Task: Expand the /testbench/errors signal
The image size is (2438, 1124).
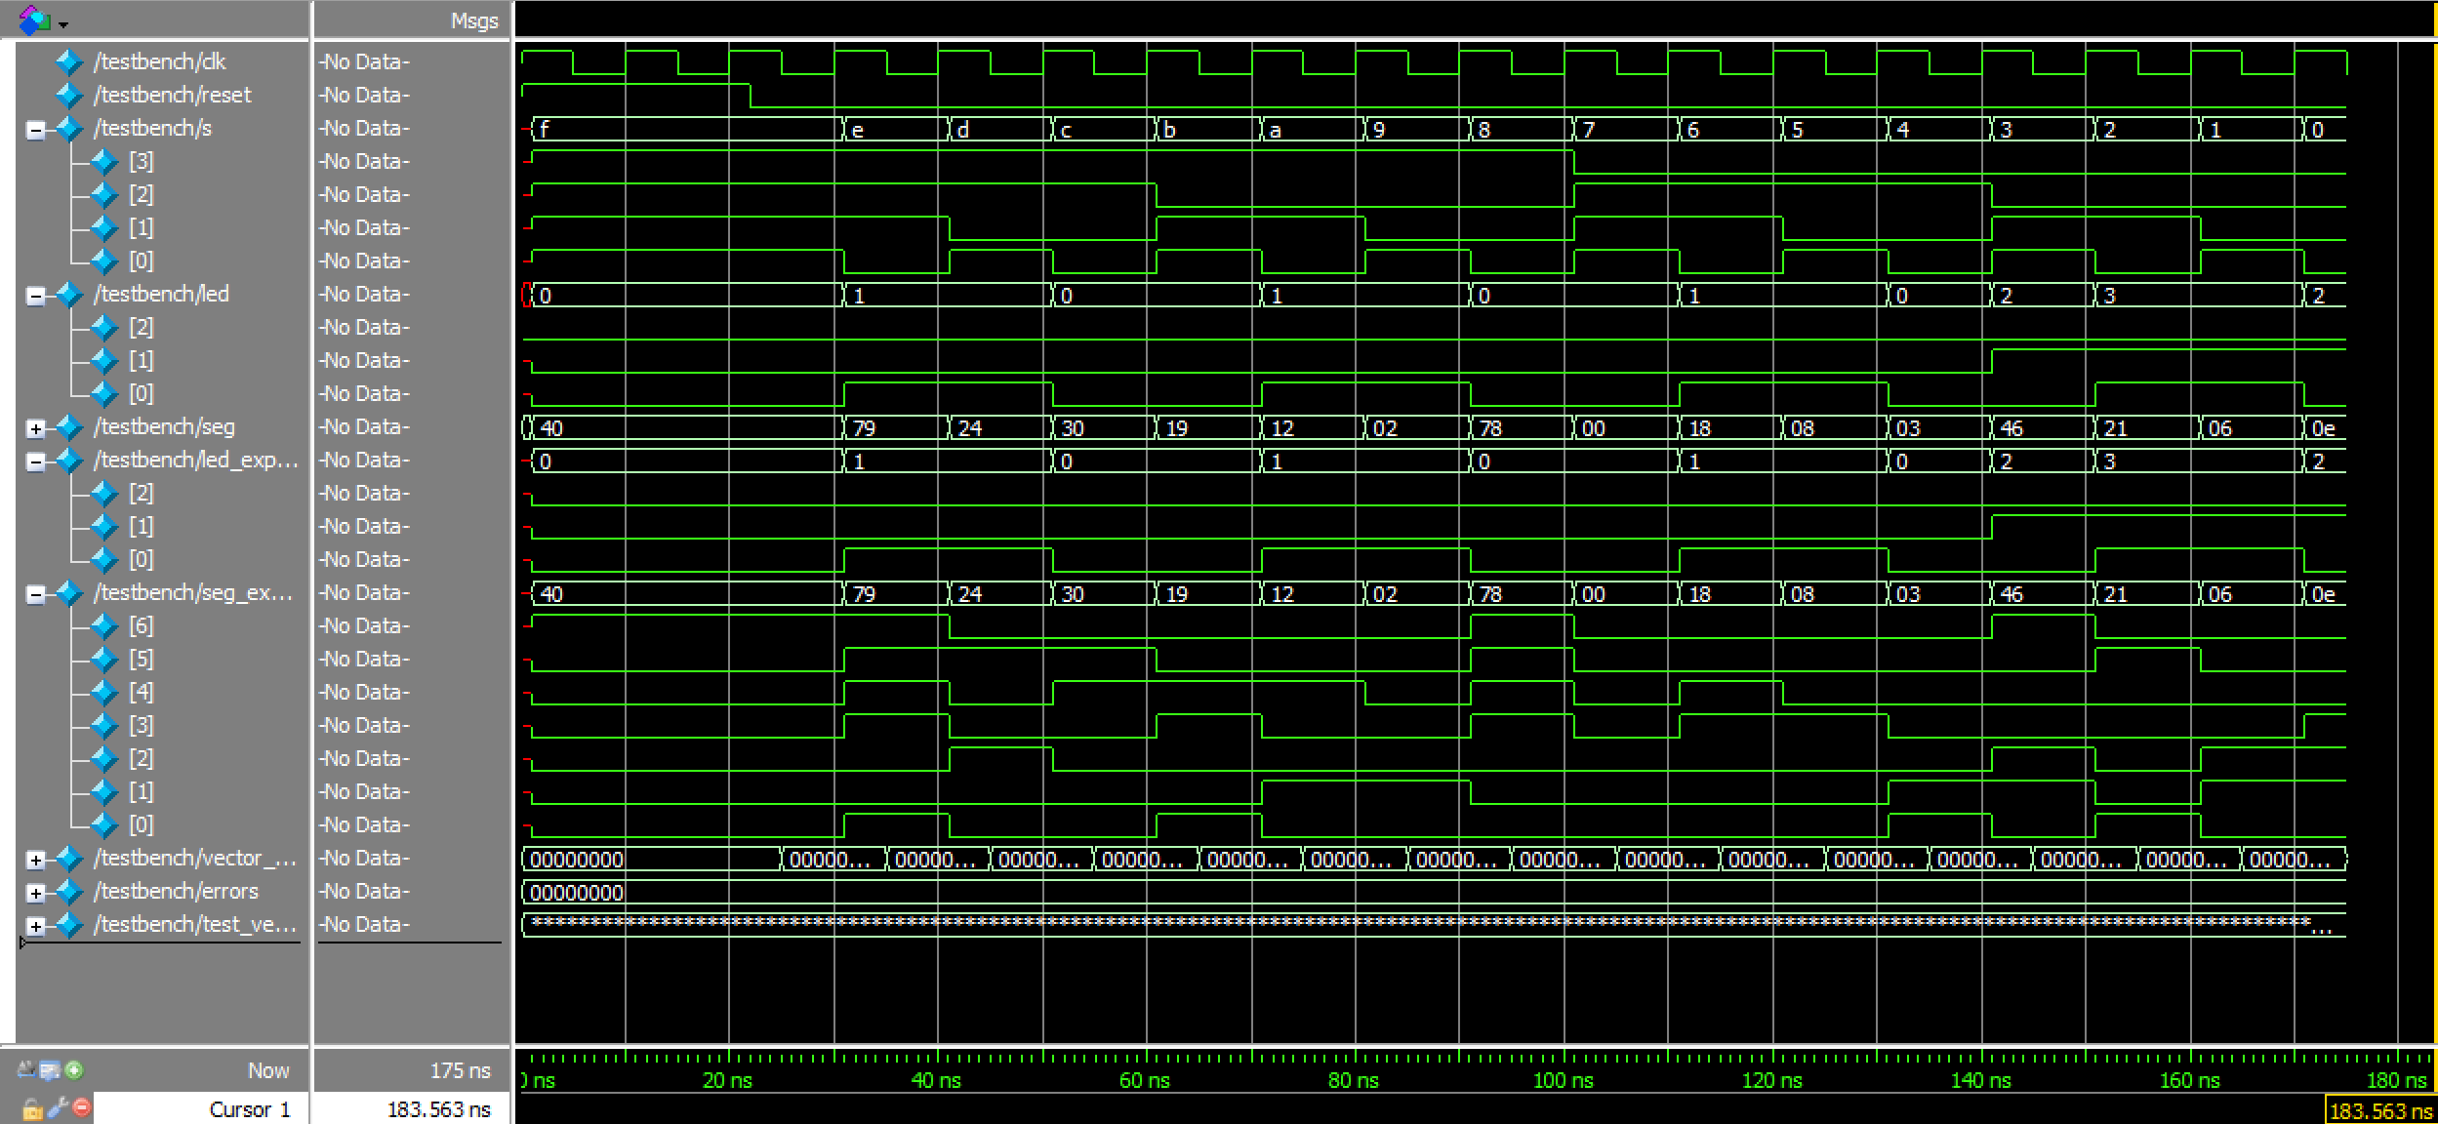Action: pos(35,893)
